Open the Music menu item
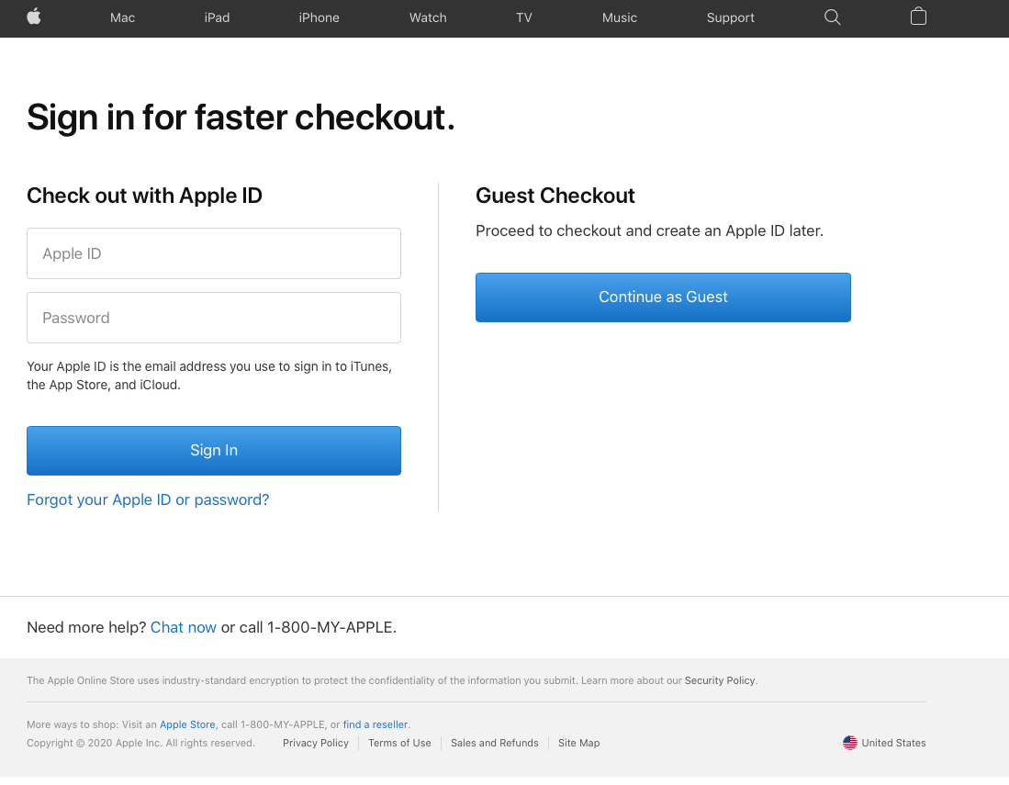 tap(620, 18)
